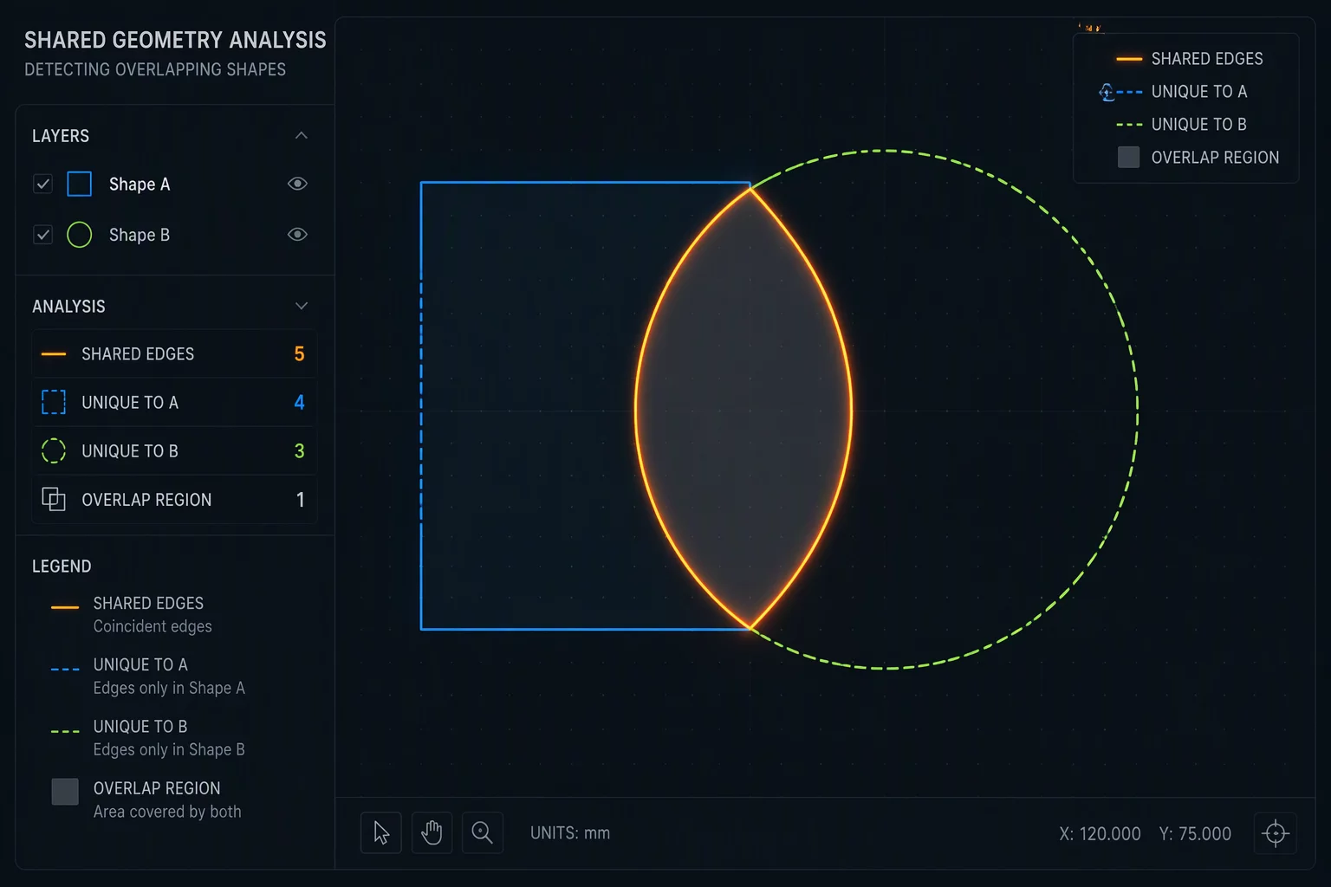1331x887 pixels.
Task: Select the Overlap Region analysis row
Action: pos(174,499)
